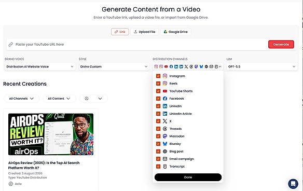Viewport: 303px width, 191px height.
Task: Click the Facebook icon in channels summary bar
Action: coord(171,66)
